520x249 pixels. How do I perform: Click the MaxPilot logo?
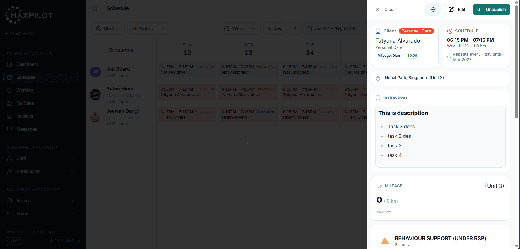point(29,15)
